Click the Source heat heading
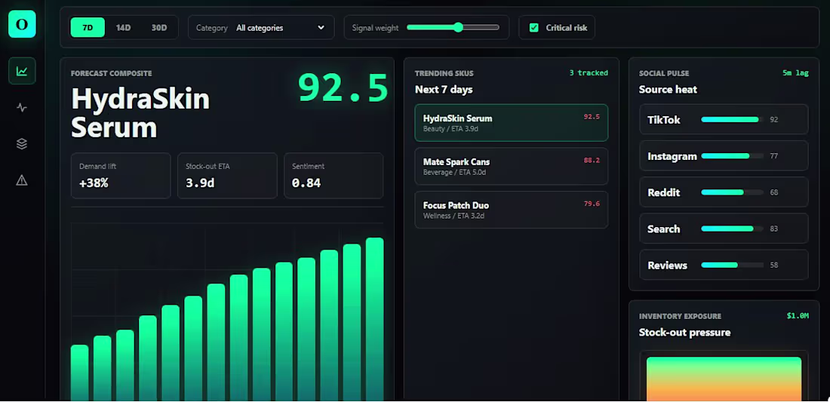Screen dimensions: 830x402 click(x=668, y=90)
